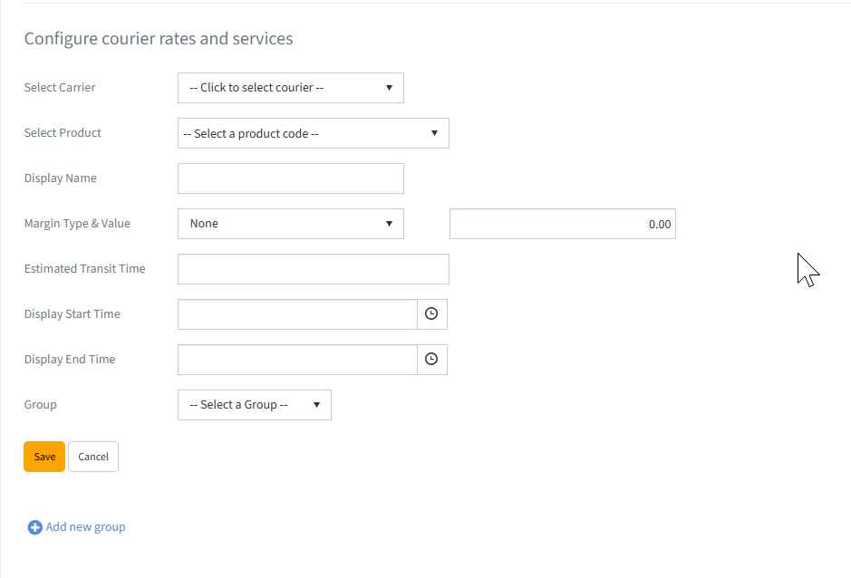Click the Cancel button
This screenshot has width=851, height=578.
(93, 457)
